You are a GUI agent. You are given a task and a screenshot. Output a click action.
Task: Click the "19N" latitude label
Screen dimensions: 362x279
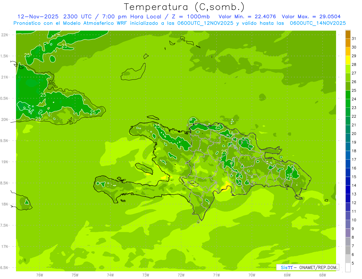(x=5, y=162)
